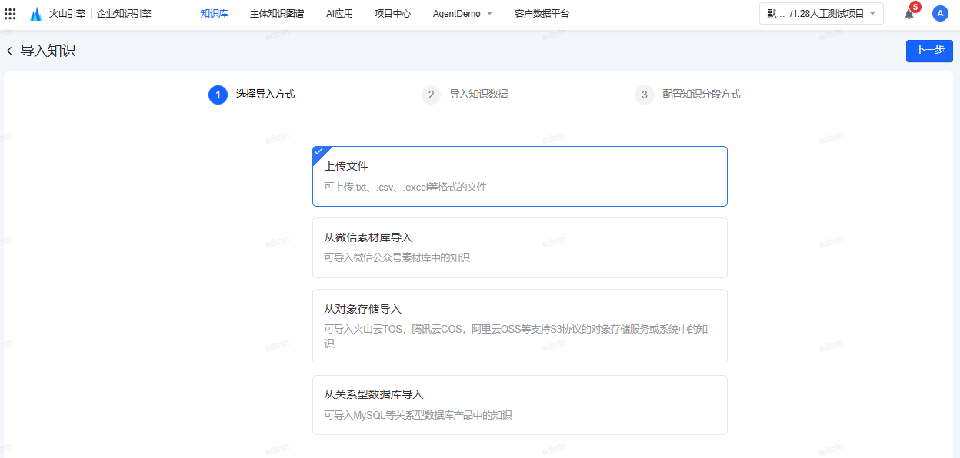960x458 pixels.
Task: Select step 3 配置知识分段方式
Action: [x=688, y=95]
